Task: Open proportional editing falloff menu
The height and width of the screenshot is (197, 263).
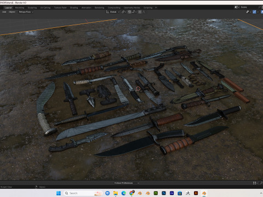Action: click(x=144, y=12)
